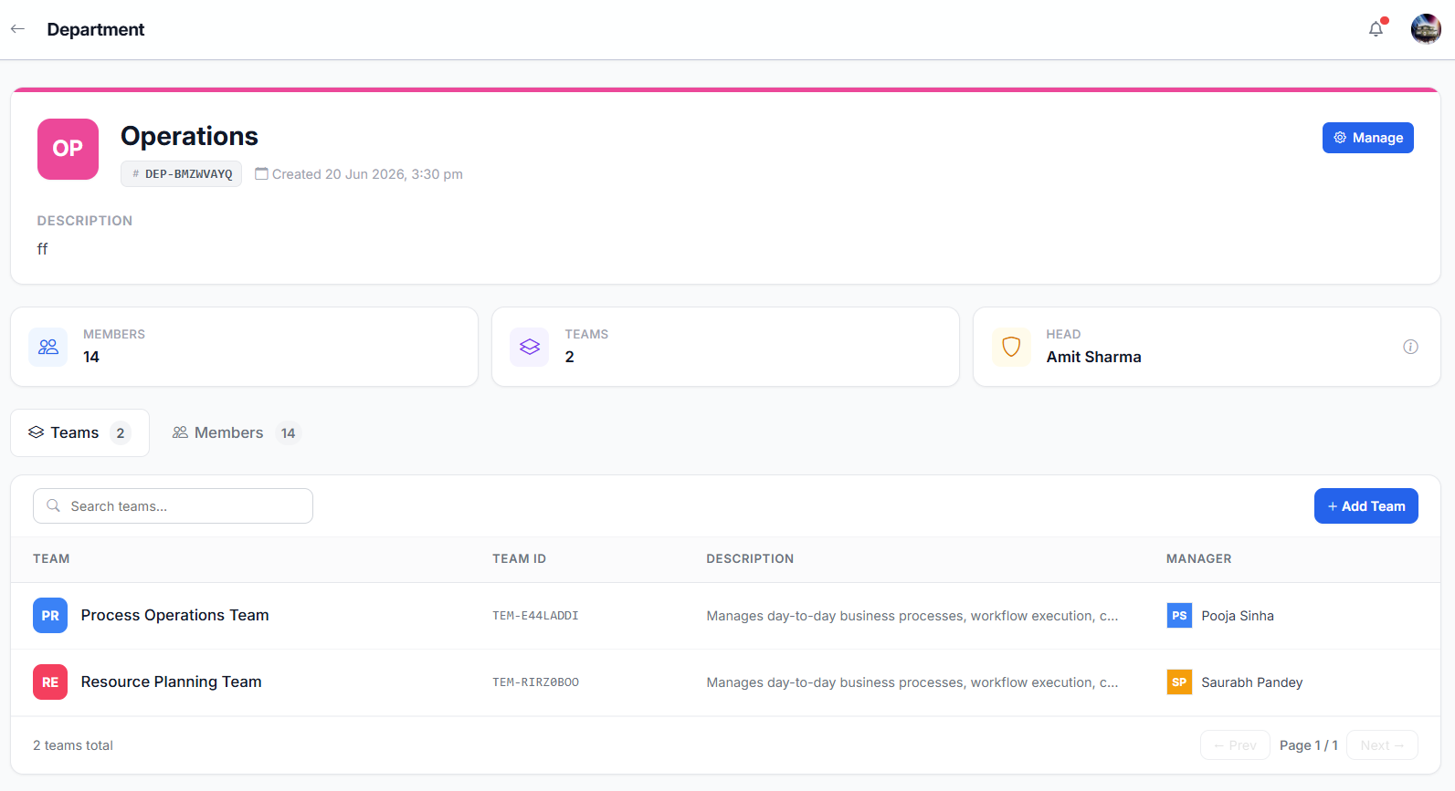Screen dimensions: 1455x791
Task: Open the notifications bell
Action: coord(1376,29)
